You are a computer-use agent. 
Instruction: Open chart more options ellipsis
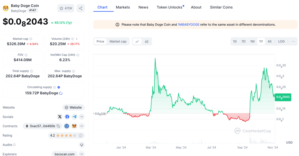(x=293, y=41)
